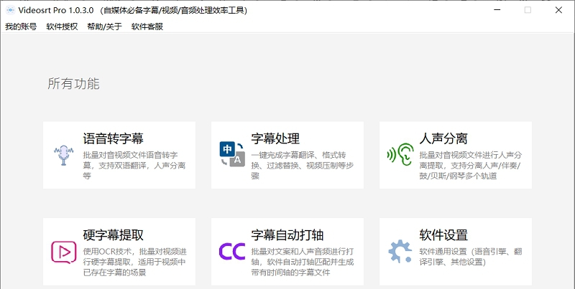This screenshot has width=575, height=289.
Task: Click the 中/A translation icon for 字幕处理
Action: (x=232, y=154)
